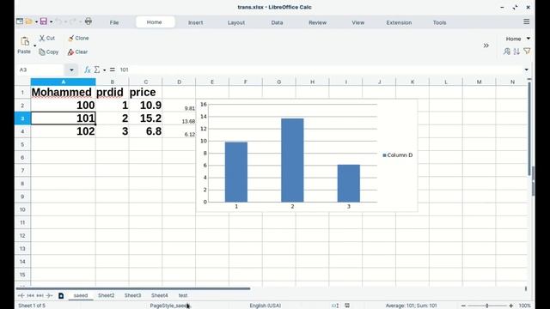Switch to the Layout tab
The height and width of the screenshot is (309, 550).
point(236,22)
